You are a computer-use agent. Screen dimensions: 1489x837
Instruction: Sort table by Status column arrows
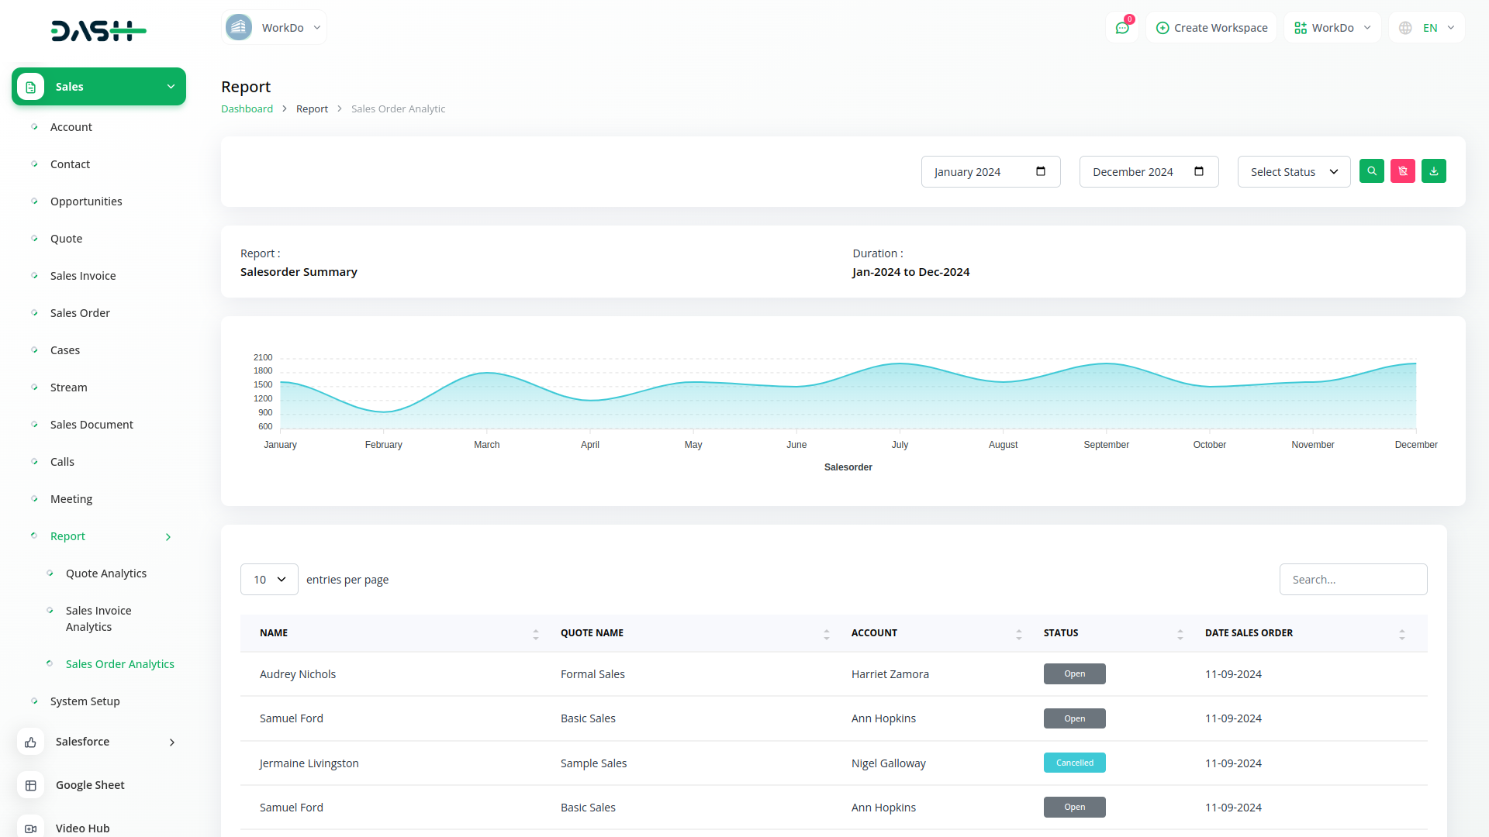1180,634
